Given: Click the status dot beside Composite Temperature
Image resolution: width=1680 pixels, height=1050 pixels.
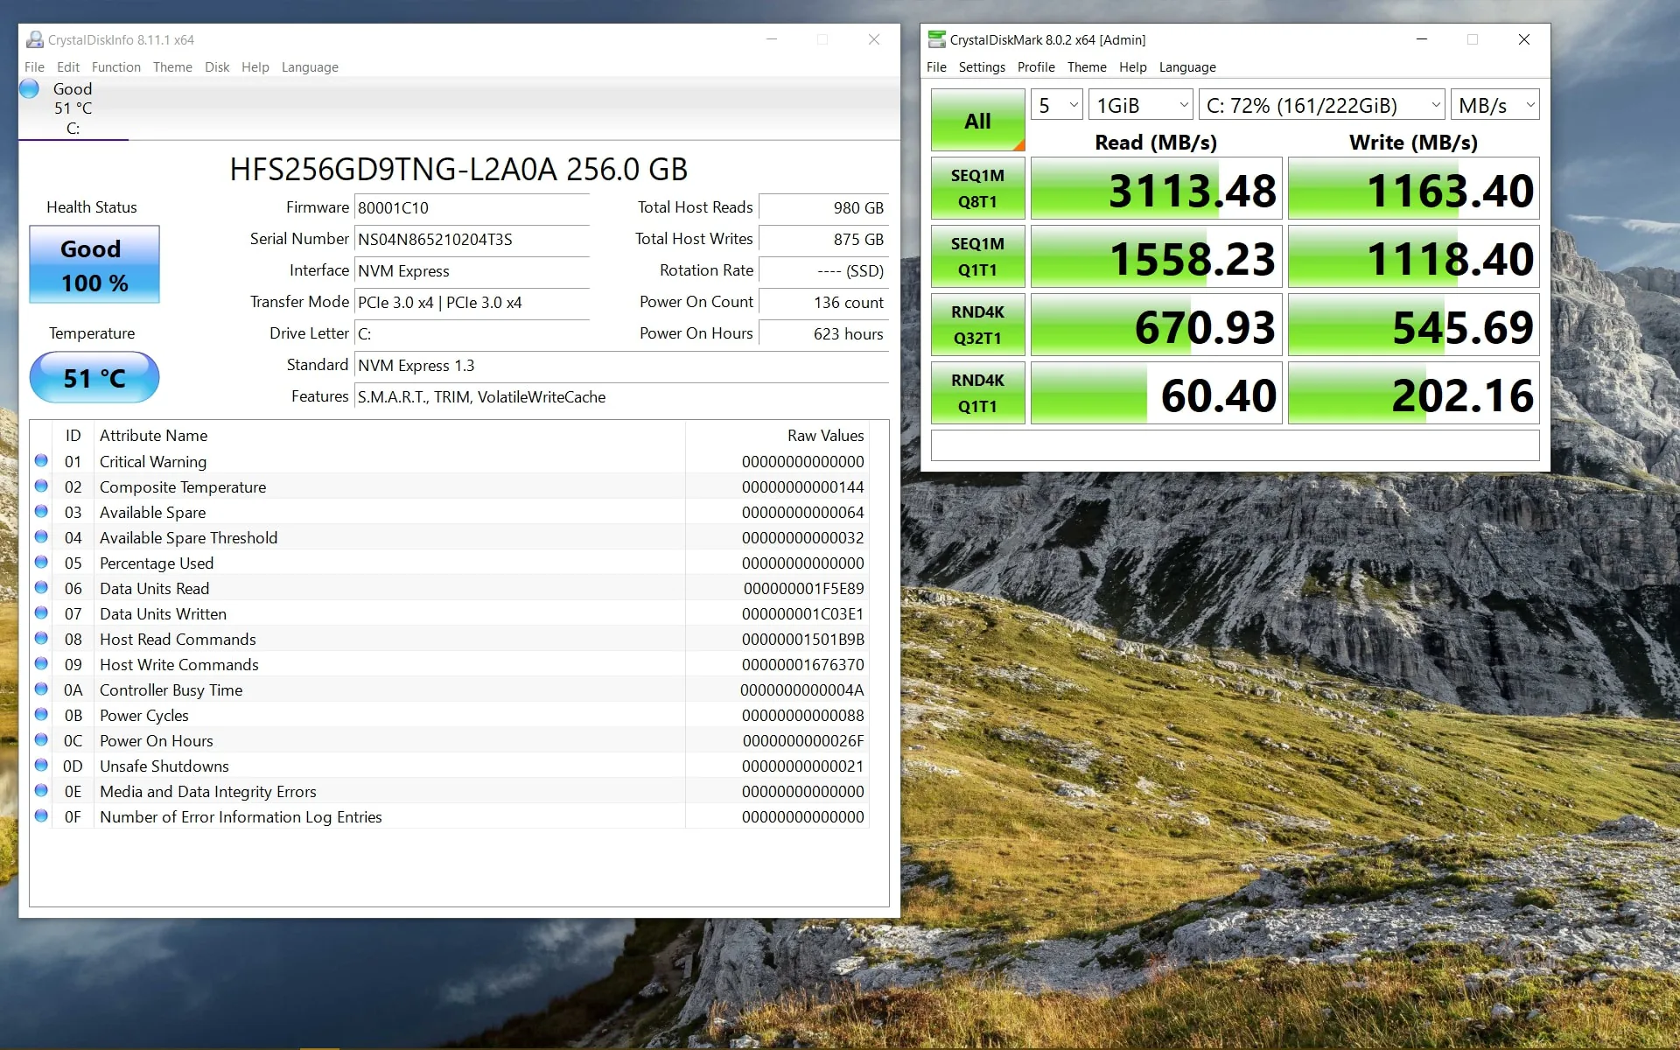Looking at the screenshot, I should point(41,486).
